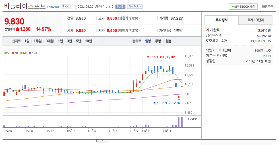Image resolution: width=279 pixels, height=145 pixels.
Task: Click the 516억원 market cap value
Action: (264, 30)
